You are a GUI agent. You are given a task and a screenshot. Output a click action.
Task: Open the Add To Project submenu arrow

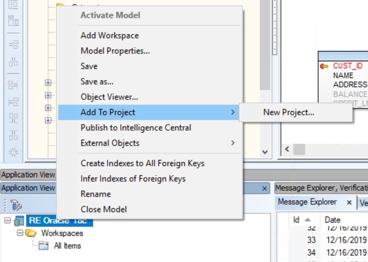(233, 112)
